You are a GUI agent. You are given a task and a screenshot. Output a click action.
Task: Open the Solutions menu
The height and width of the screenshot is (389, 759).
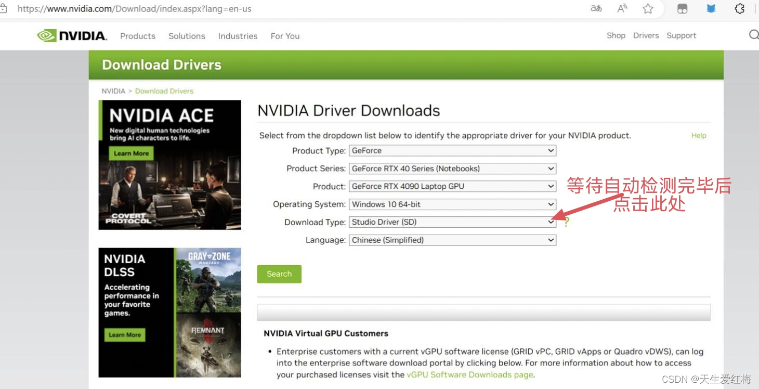pos(187,36)
